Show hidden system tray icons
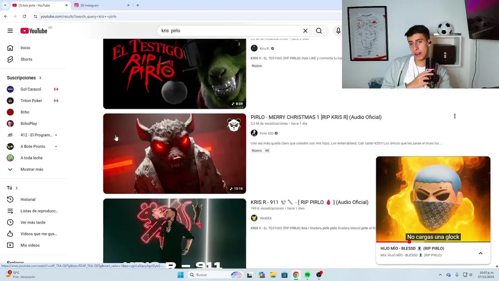Screen dimensions: 499x281 pos(440,275)
